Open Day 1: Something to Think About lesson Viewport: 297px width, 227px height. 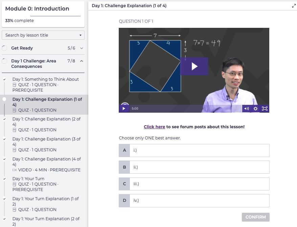tap(45, 79)
